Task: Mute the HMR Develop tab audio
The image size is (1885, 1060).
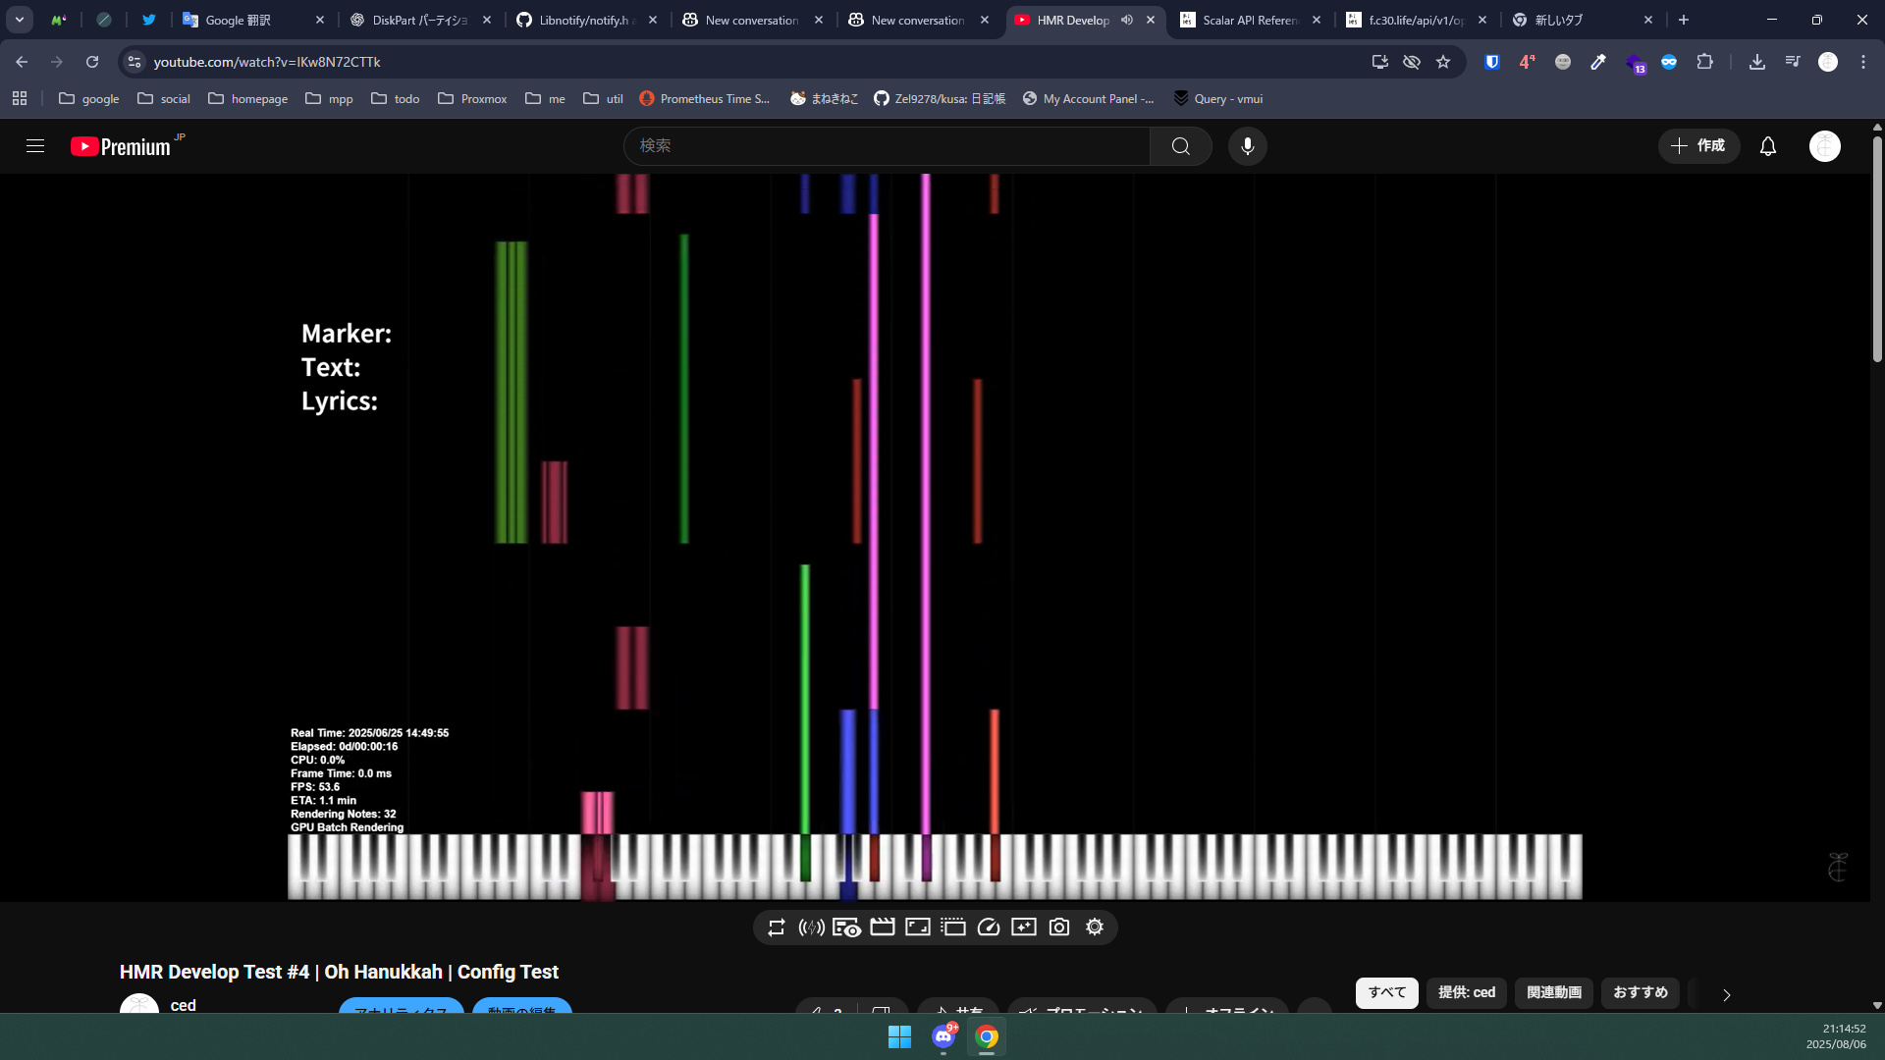Action: pos(1127,20)
